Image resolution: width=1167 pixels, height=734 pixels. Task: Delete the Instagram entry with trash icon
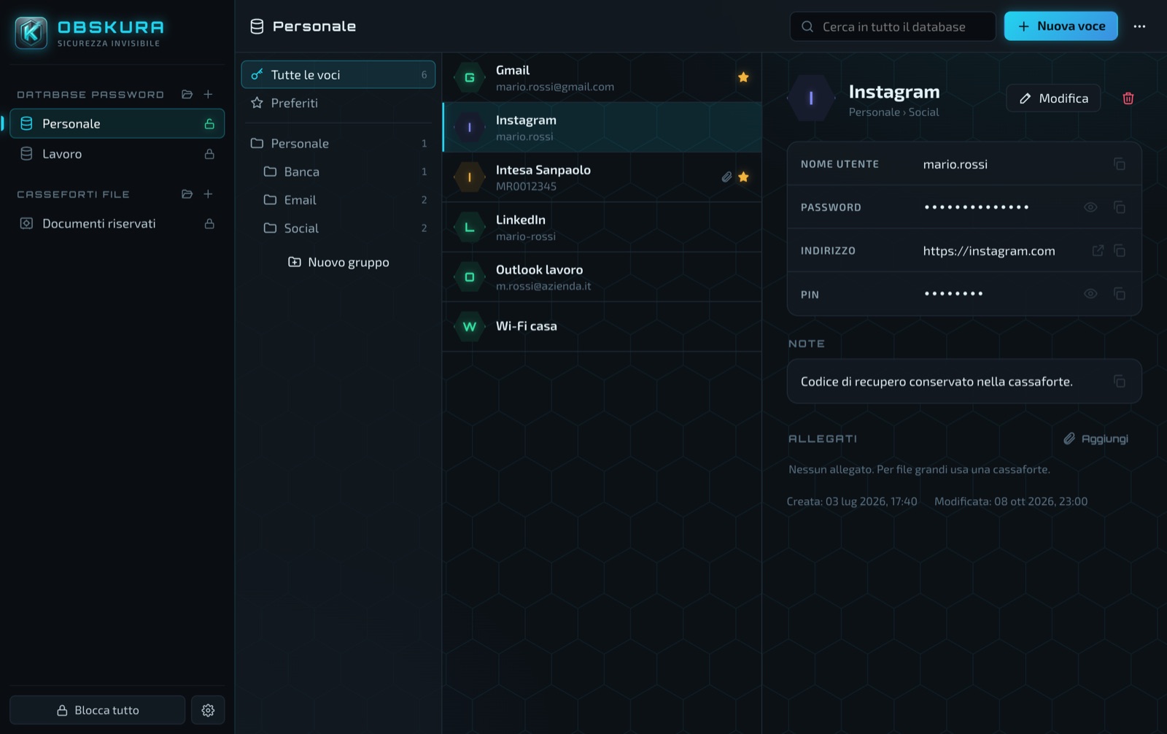[1128, 98]
